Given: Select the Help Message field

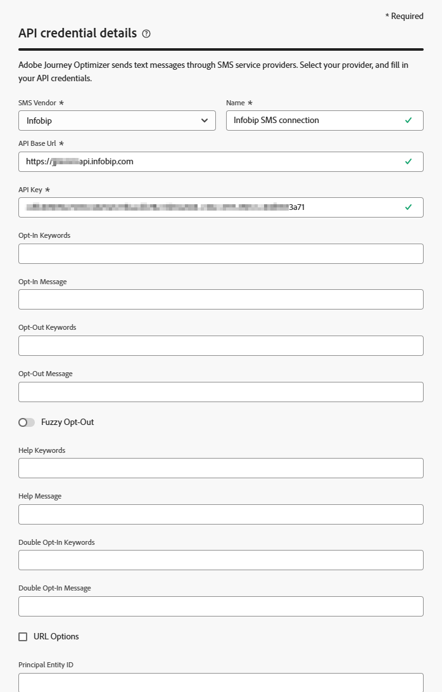Looking at the screenshot, I should [x=221, y=514].
